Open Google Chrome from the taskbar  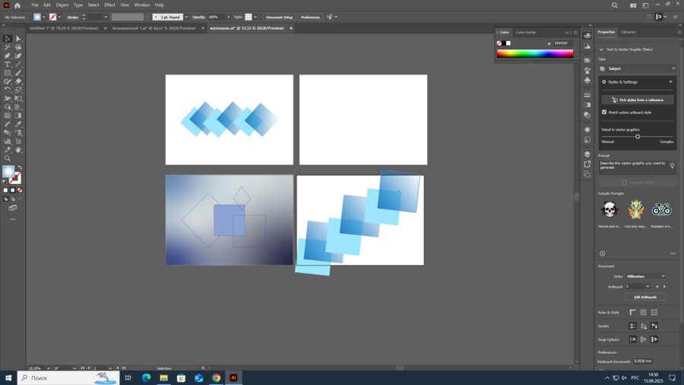216,378
